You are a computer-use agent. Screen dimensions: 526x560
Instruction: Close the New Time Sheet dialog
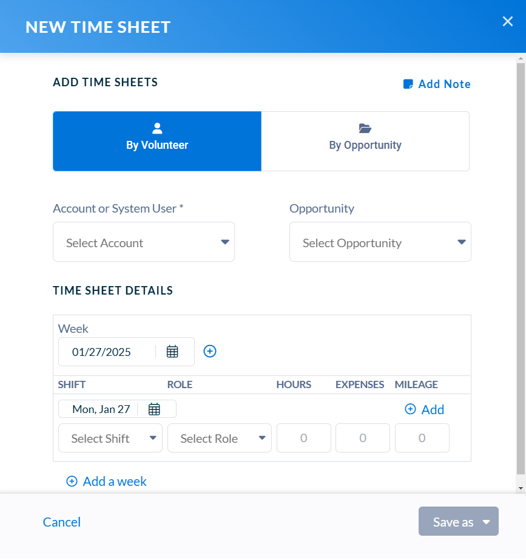point(507,21)
